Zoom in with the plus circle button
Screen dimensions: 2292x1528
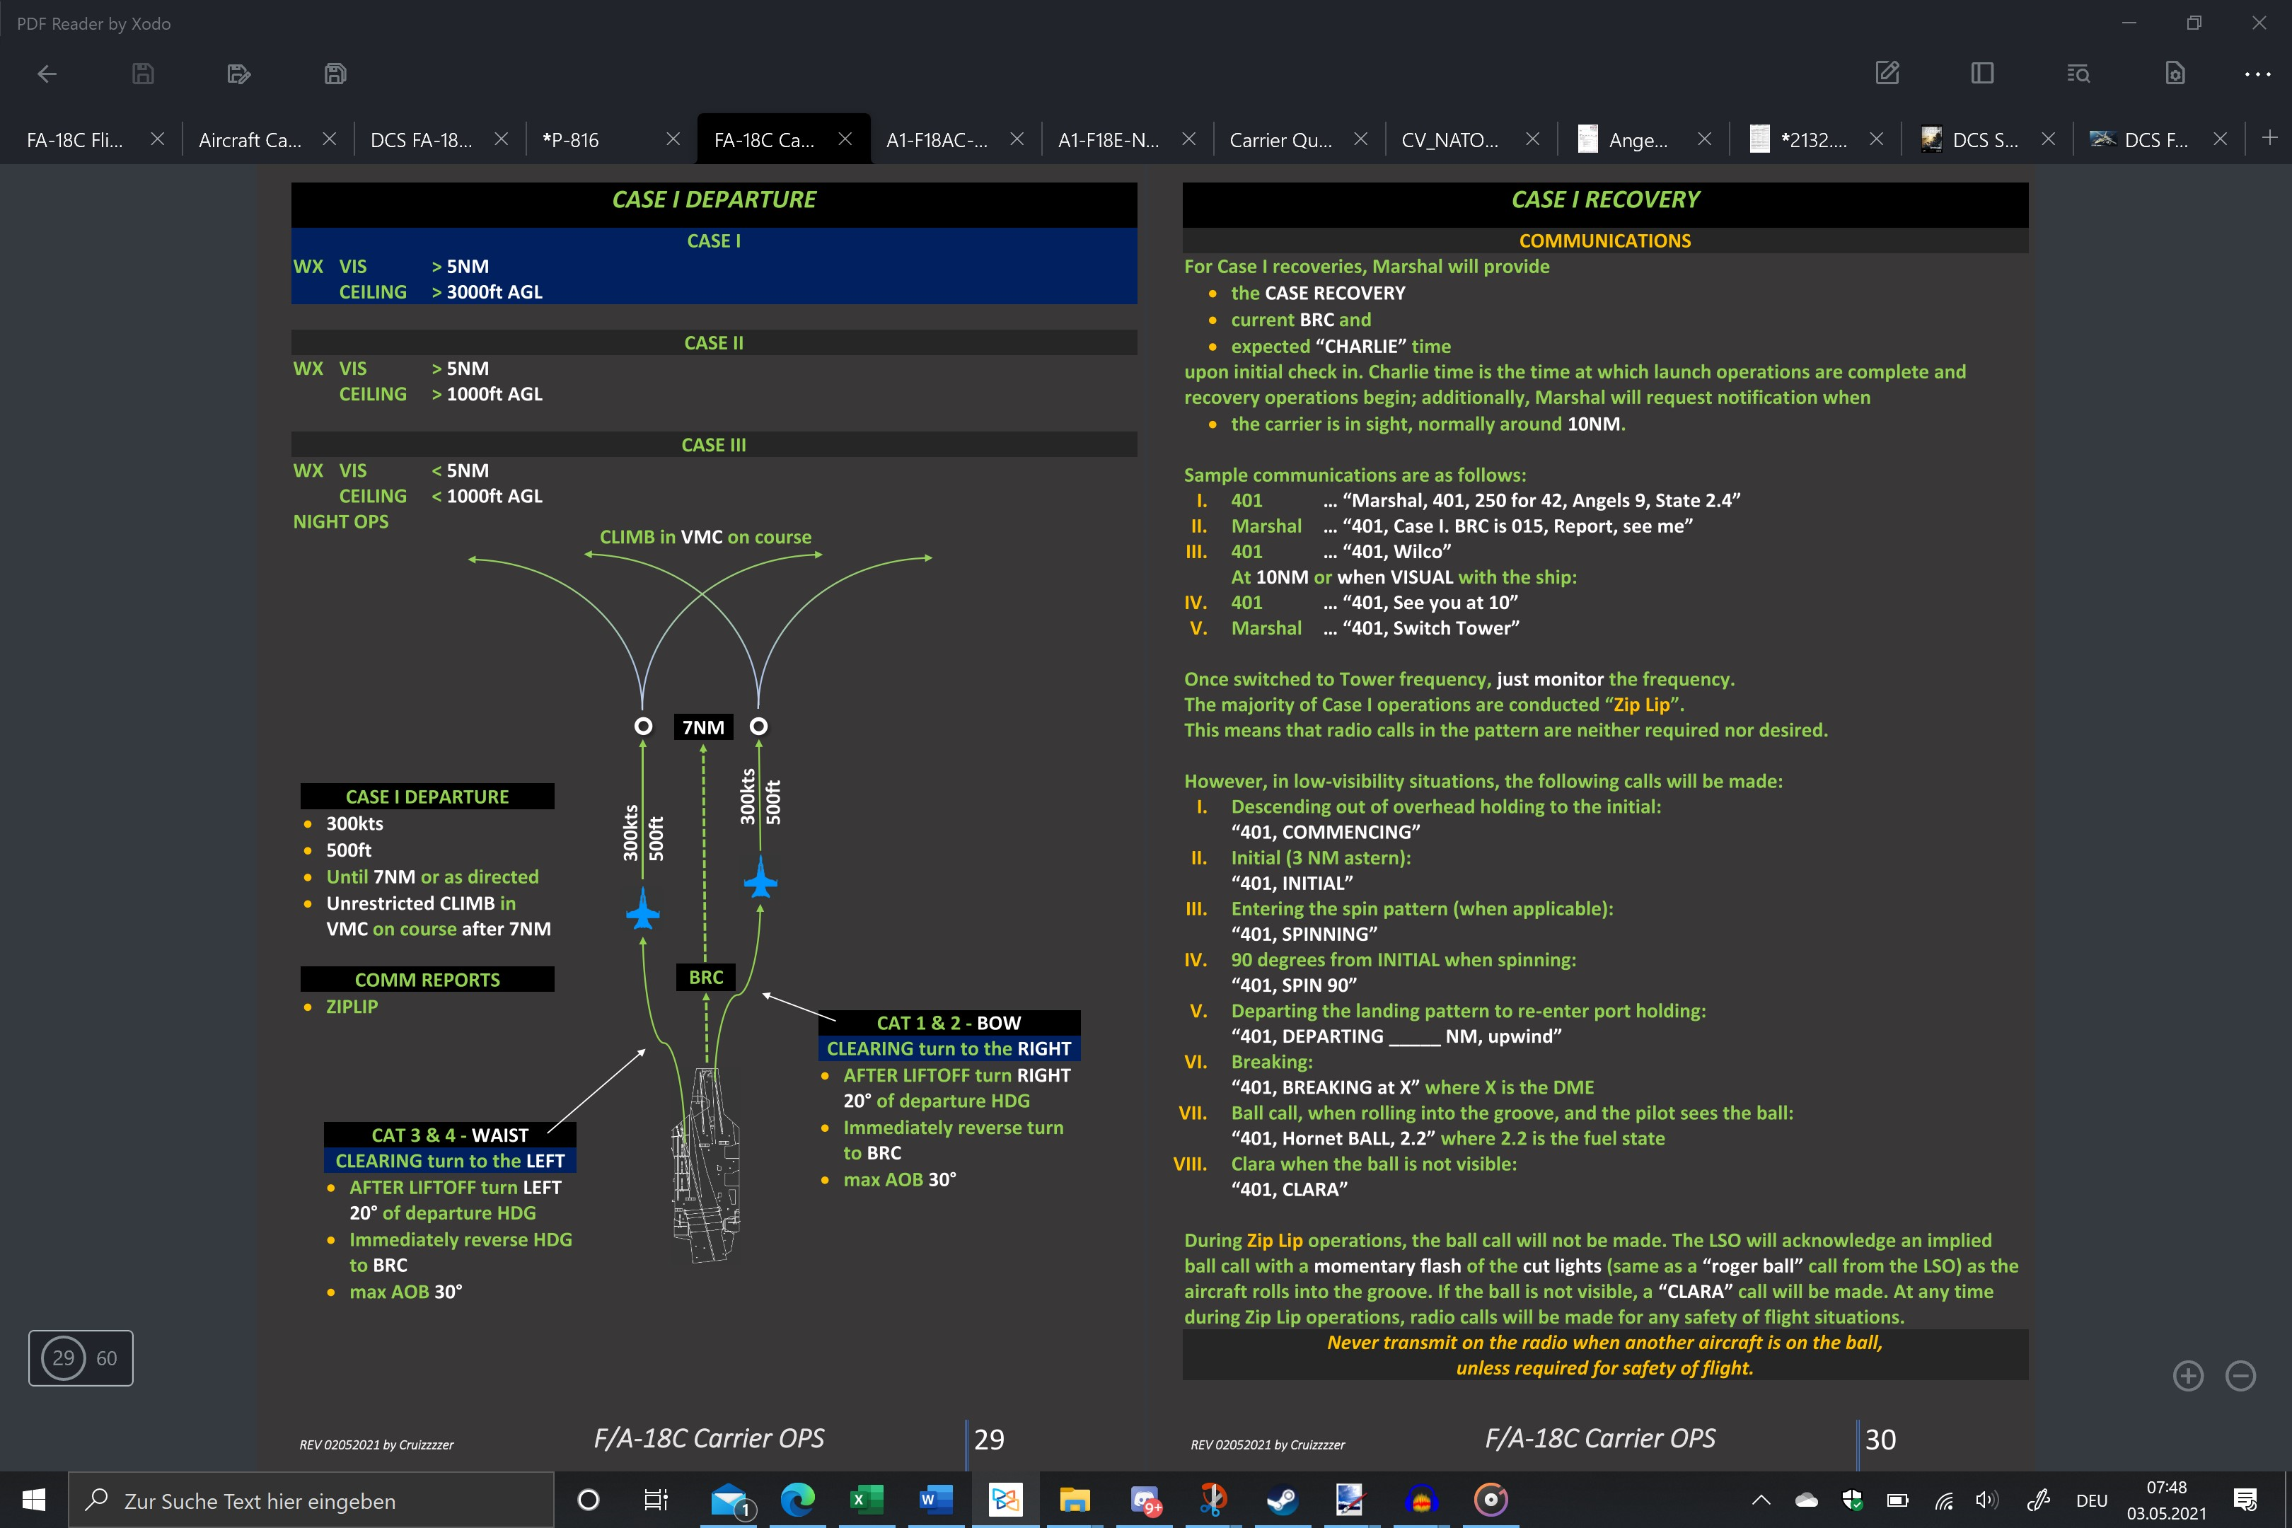point(2189,1376)
